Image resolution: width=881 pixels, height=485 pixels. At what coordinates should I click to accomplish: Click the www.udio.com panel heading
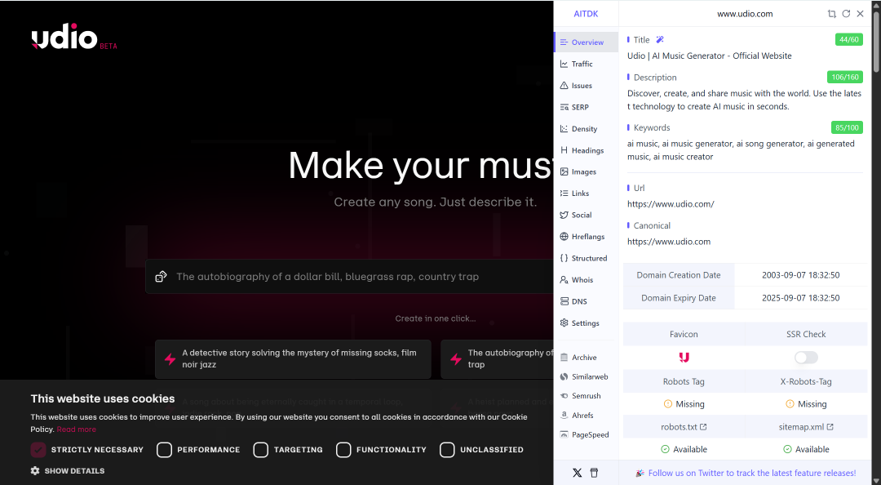tap(745, 14)
